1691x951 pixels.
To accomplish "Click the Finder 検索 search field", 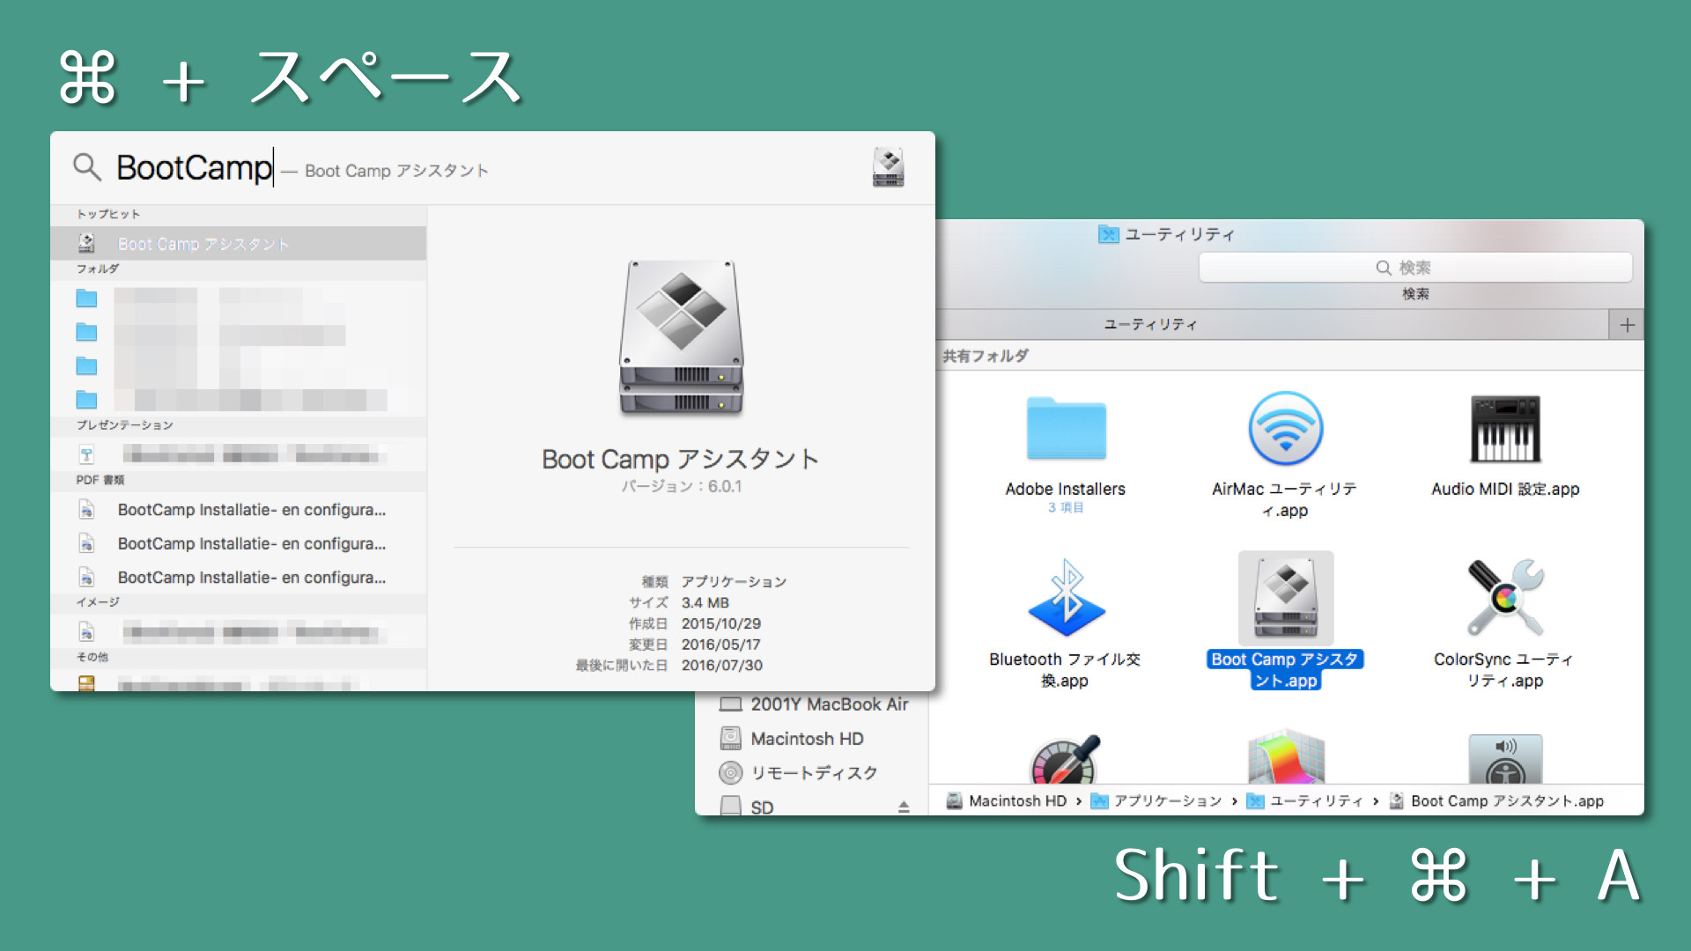I will pyautogui.click(x=1415, y=268).
